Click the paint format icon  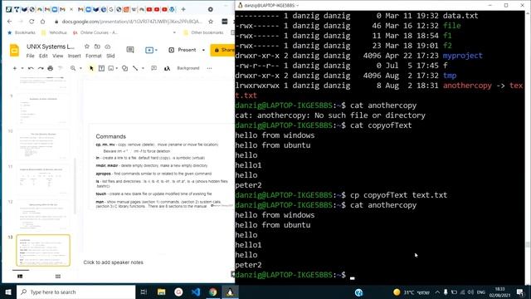coord(61,68)
